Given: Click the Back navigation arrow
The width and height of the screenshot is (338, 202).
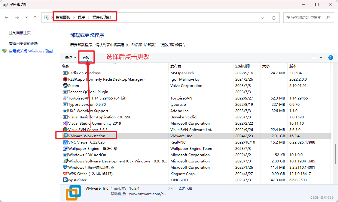Looking at the screenshot, I should [7, 17].
